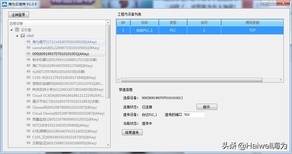Click the HMI screen icon in tree

(x=23, y=36)
